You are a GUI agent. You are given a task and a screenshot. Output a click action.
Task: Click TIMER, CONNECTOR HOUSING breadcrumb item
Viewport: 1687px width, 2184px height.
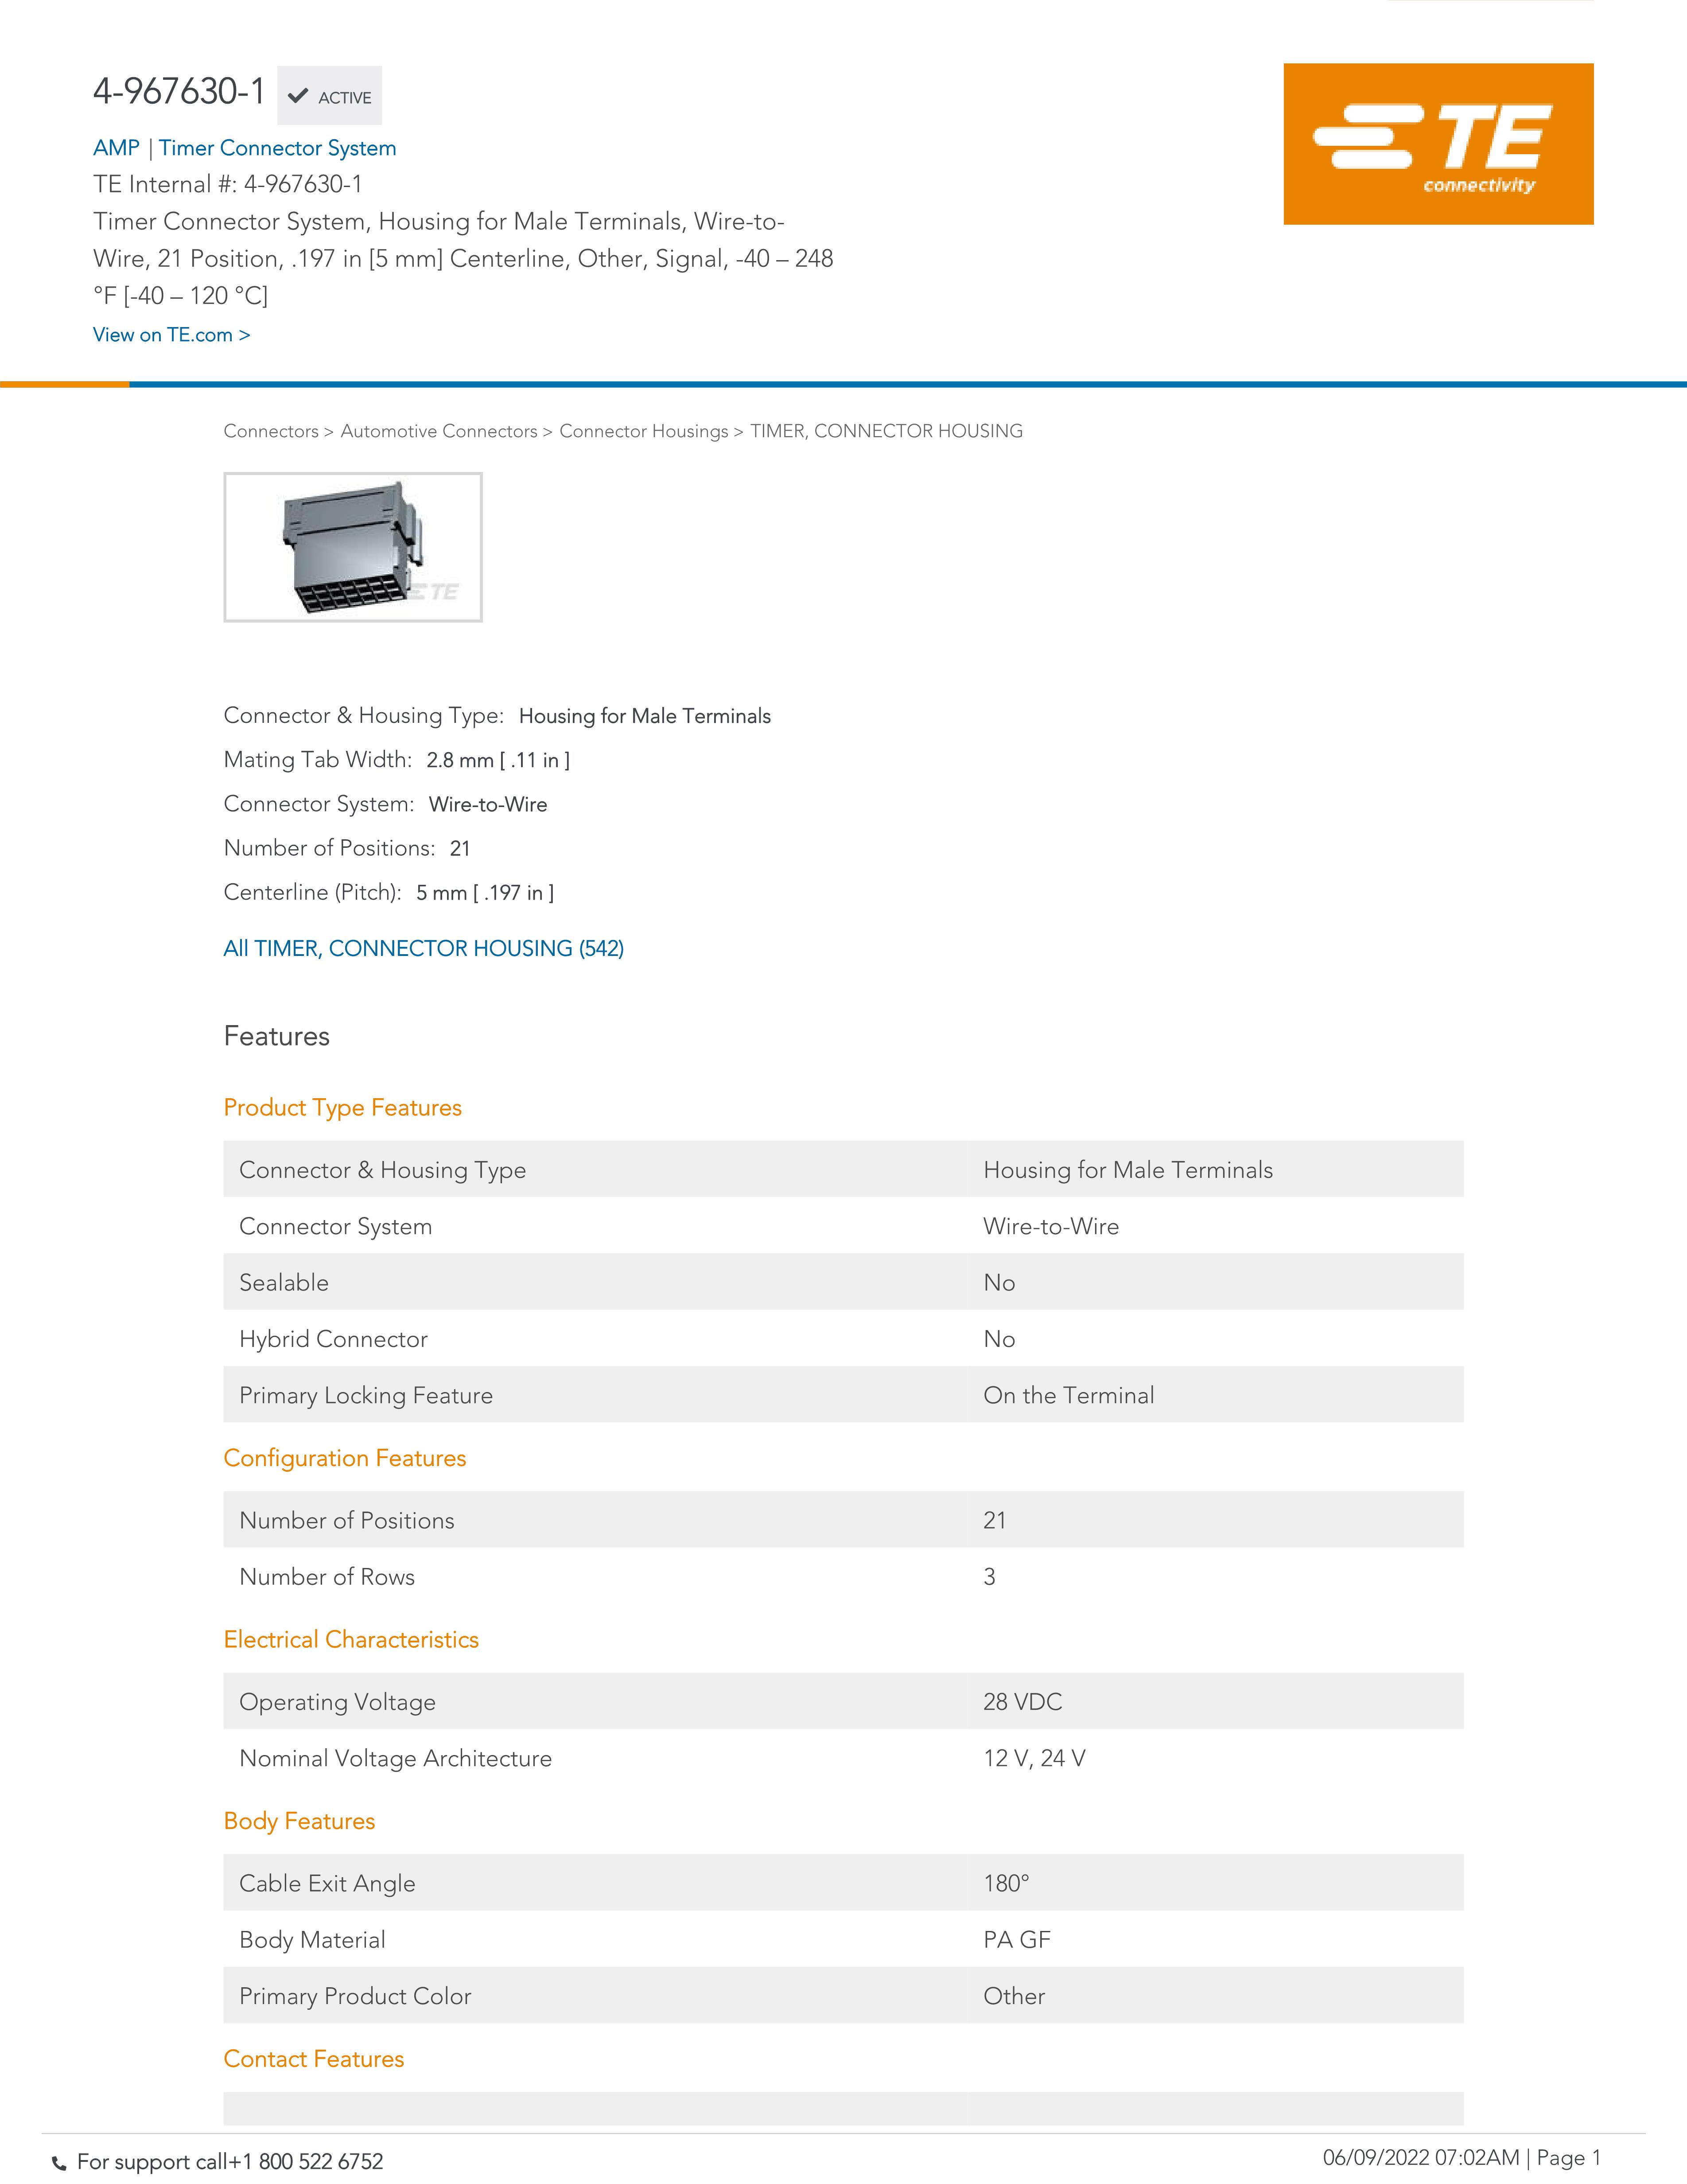pyautogui.click(x=886, y=431)
